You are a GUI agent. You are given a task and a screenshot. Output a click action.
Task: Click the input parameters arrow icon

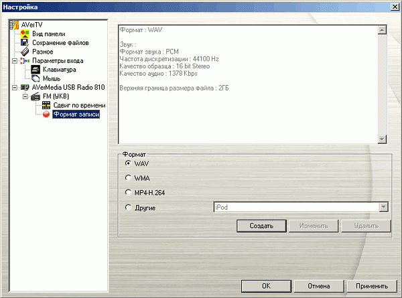tap(25, 61)
